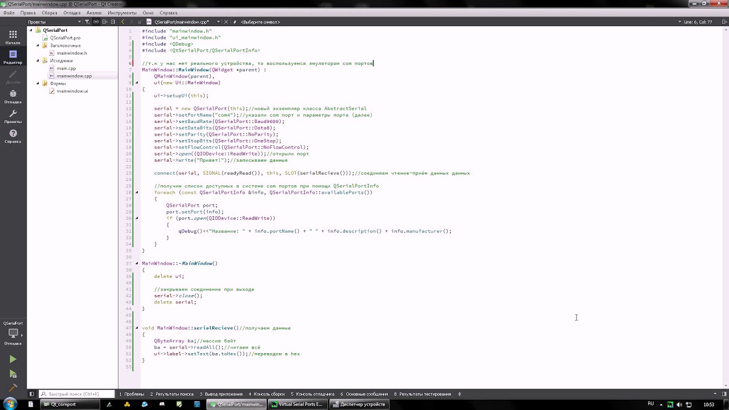
Task: Click the quick search locator field
Action: tap(76, 394)
